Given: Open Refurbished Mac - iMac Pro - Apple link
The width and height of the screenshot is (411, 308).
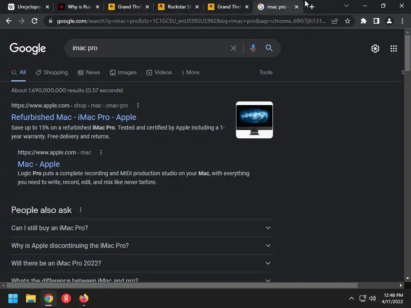Looking at the screenshot, I should point(74,117).
